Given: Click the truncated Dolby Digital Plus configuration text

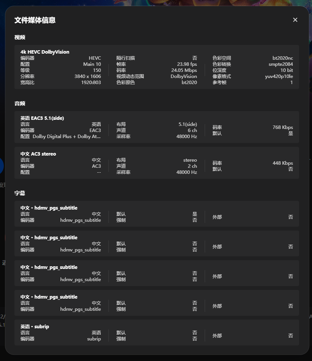Looking at the screenshot, I should (67, 137).
